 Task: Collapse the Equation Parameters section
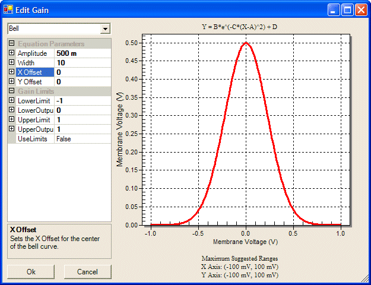point(12,43)
